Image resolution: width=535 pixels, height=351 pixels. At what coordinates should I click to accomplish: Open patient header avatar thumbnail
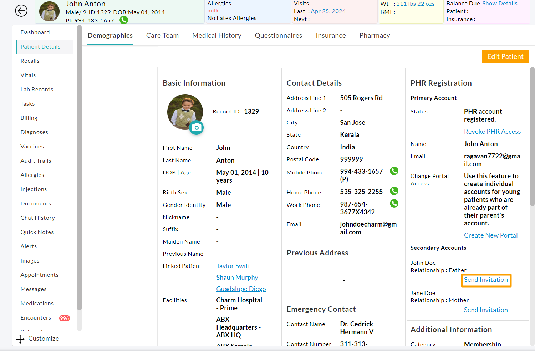click(49, 11)
